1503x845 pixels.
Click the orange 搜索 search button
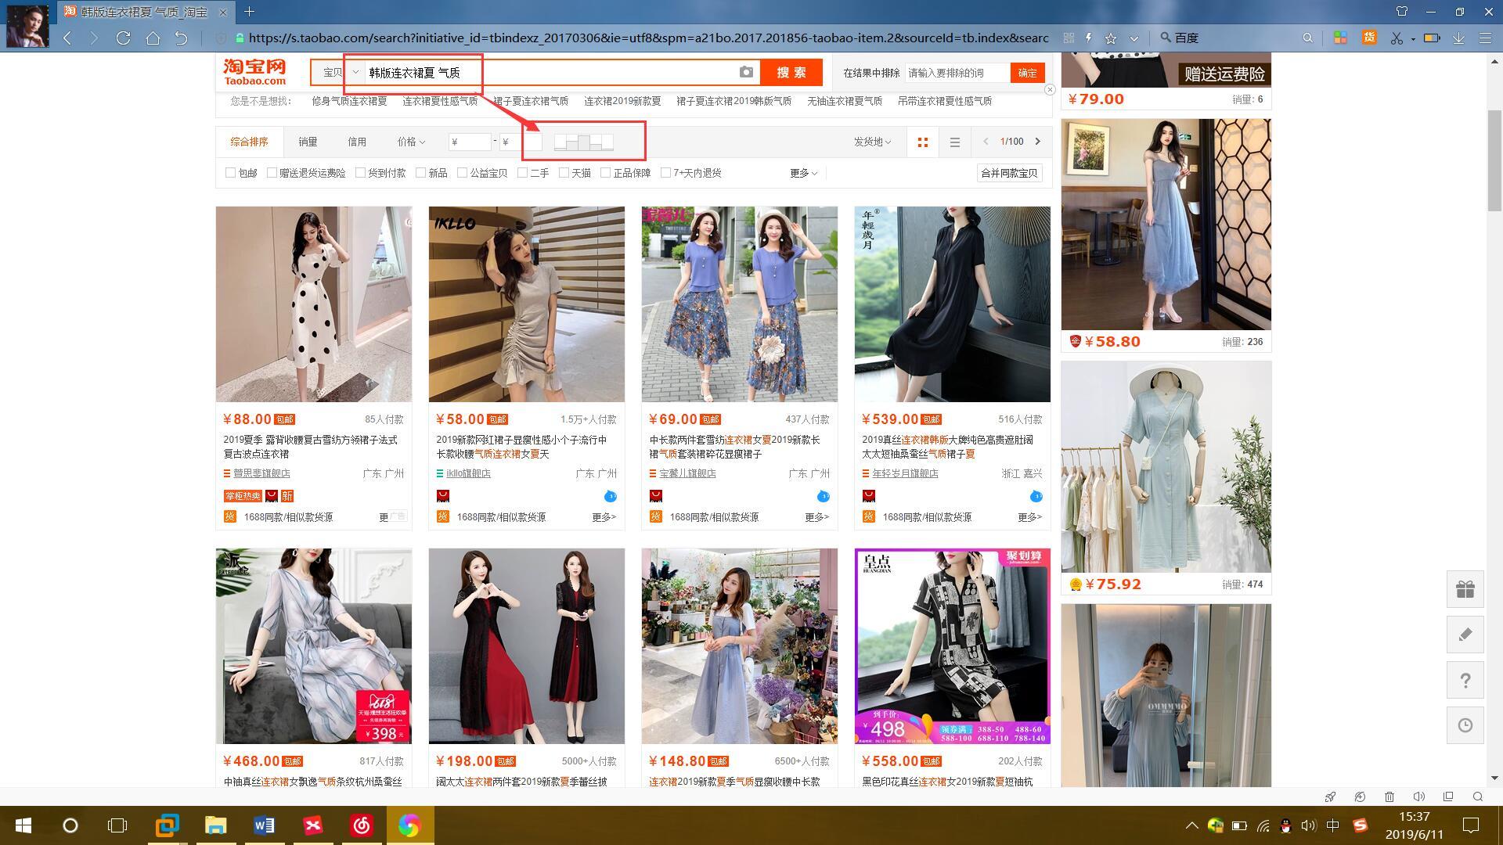pos(791,72)
